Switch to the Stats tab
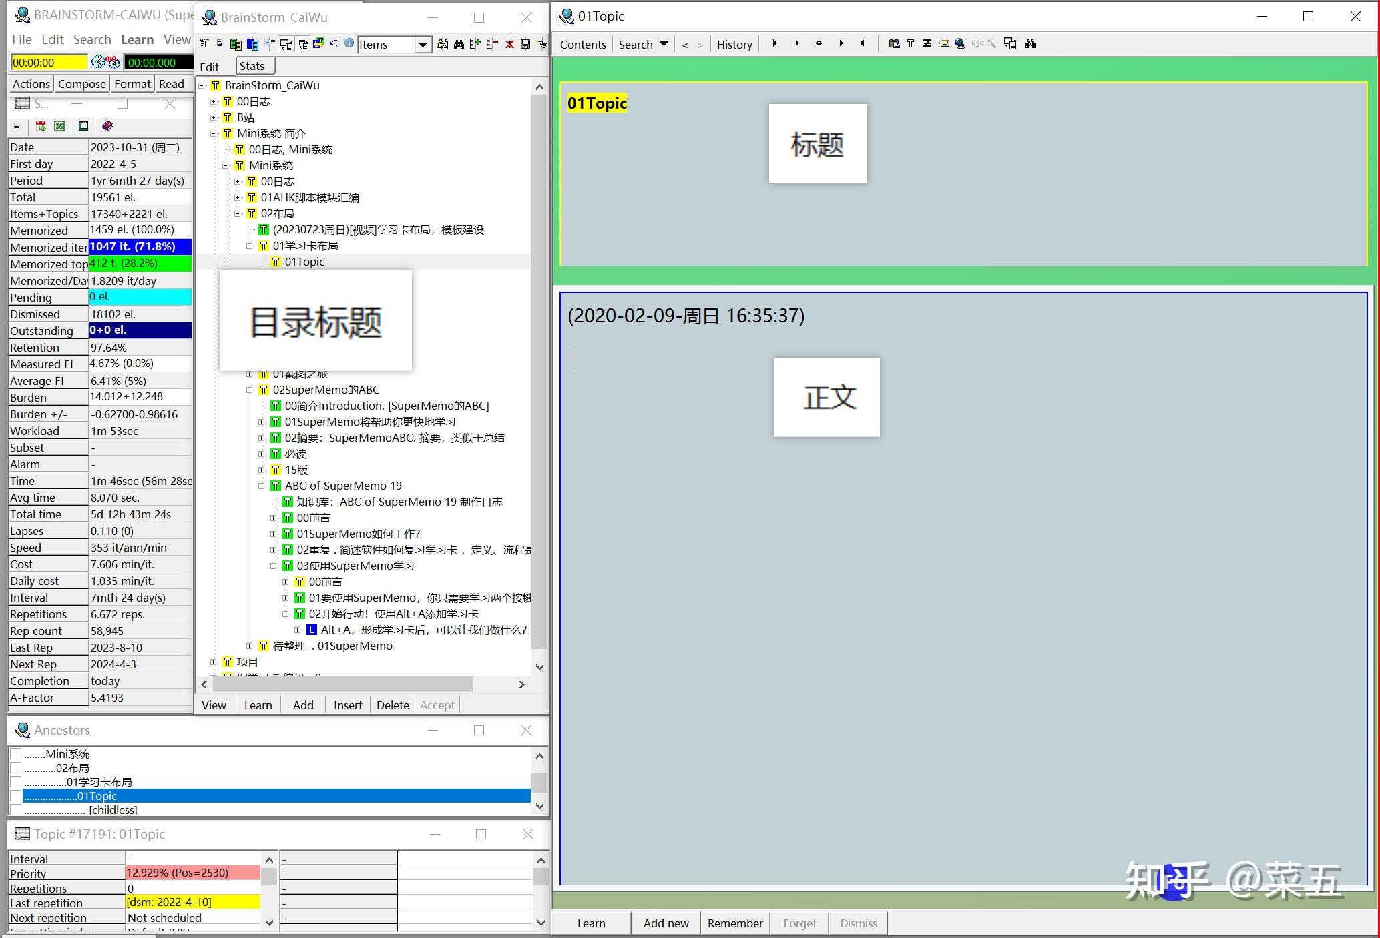 pyautogui.click(x=252, y=66)
